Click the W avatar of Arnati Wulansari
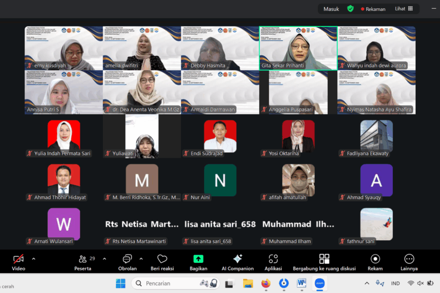Image resolution: width=440 pixels, height=293 pixels. tap(64, 223)
